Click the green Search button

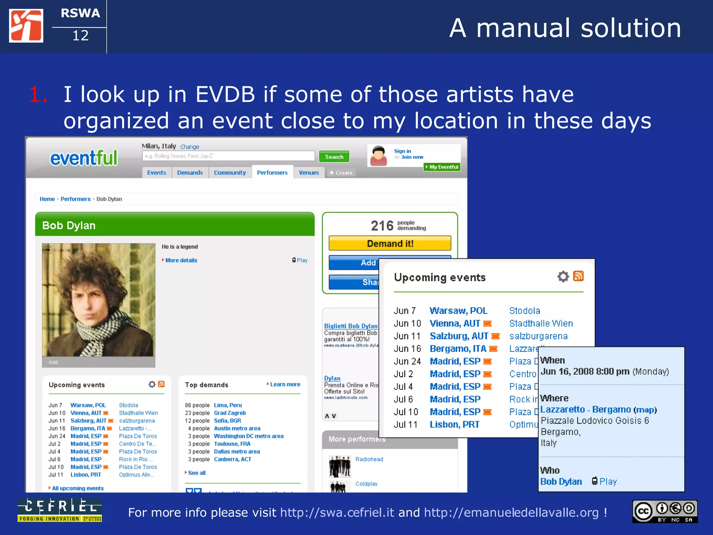(x=334, y=157)
